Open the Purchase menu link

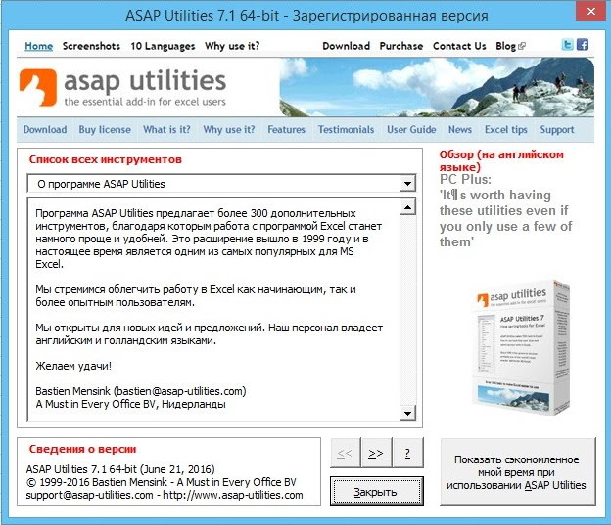401,46
